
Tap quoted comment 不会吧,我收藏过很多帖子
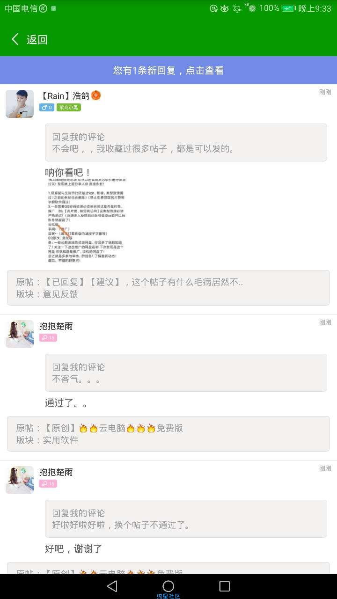(186, 142)
